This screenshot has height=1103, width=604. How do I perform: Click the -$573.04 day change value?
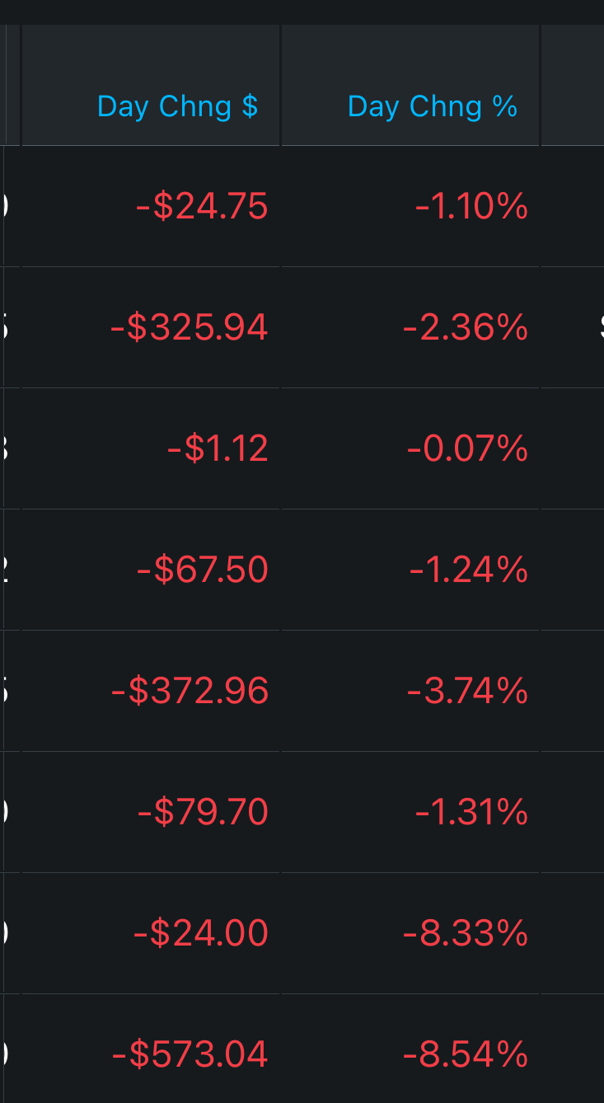tap(190, 1054)
